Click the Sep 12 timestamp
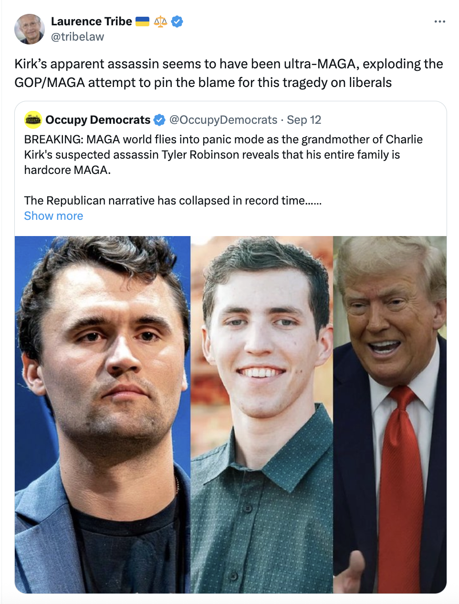This screenshot has width=459, height=604. (304, 120)
